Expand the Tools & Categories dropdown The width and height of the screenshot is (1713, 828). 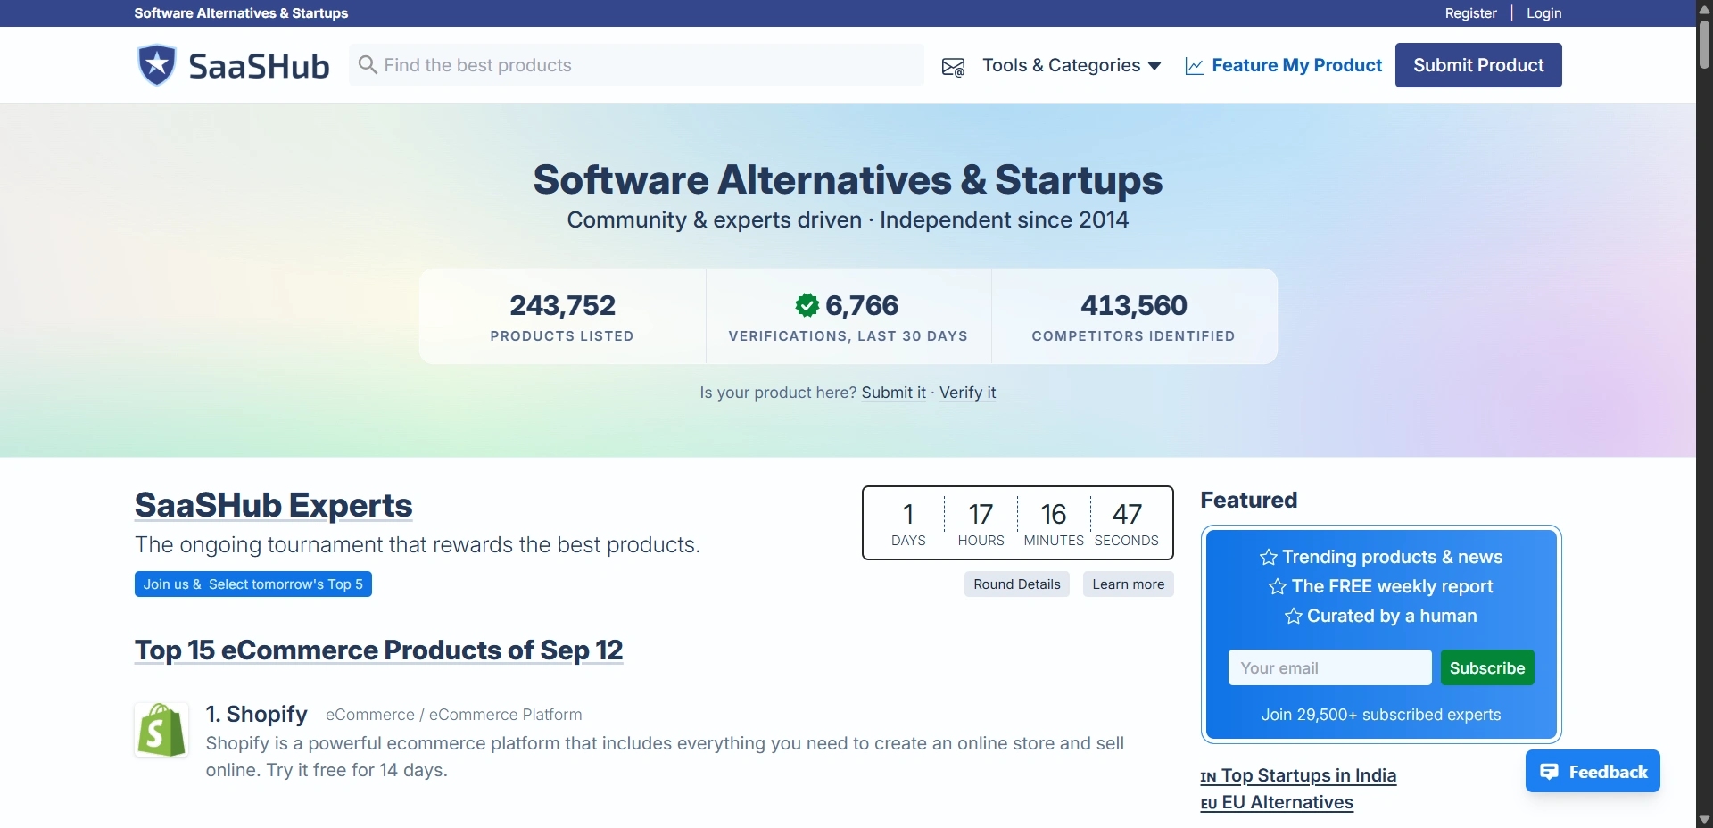pos(1072,65)
